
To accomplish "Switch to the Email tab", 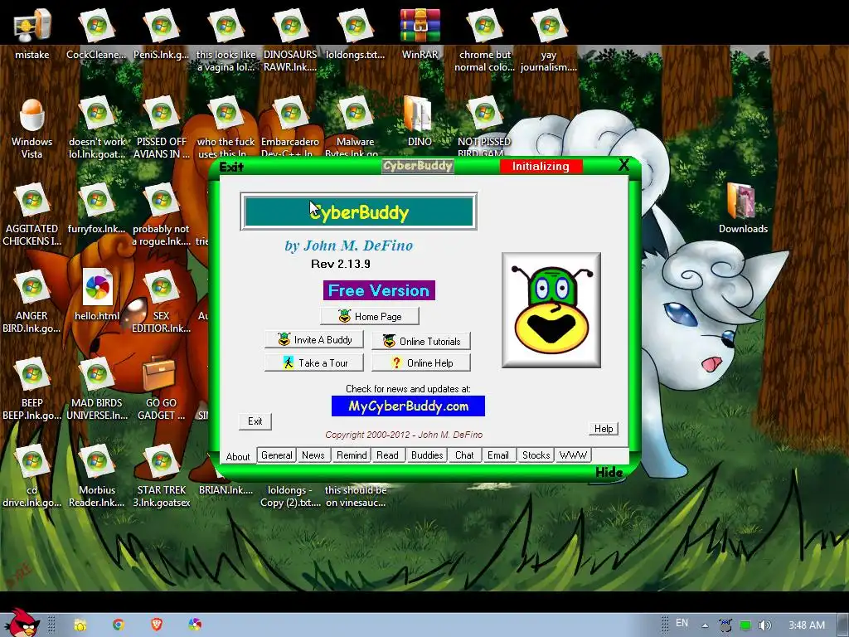I will coord(498,455).
